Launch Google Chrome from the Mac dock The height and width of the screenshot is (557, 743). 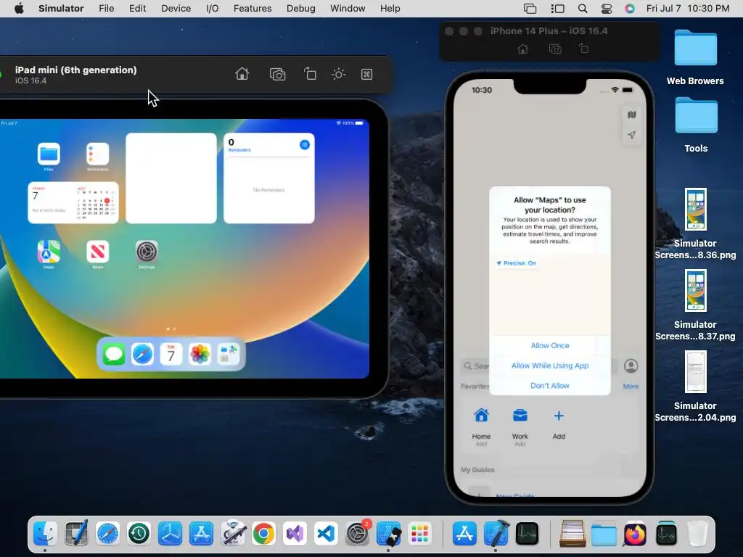coord(263,534)
